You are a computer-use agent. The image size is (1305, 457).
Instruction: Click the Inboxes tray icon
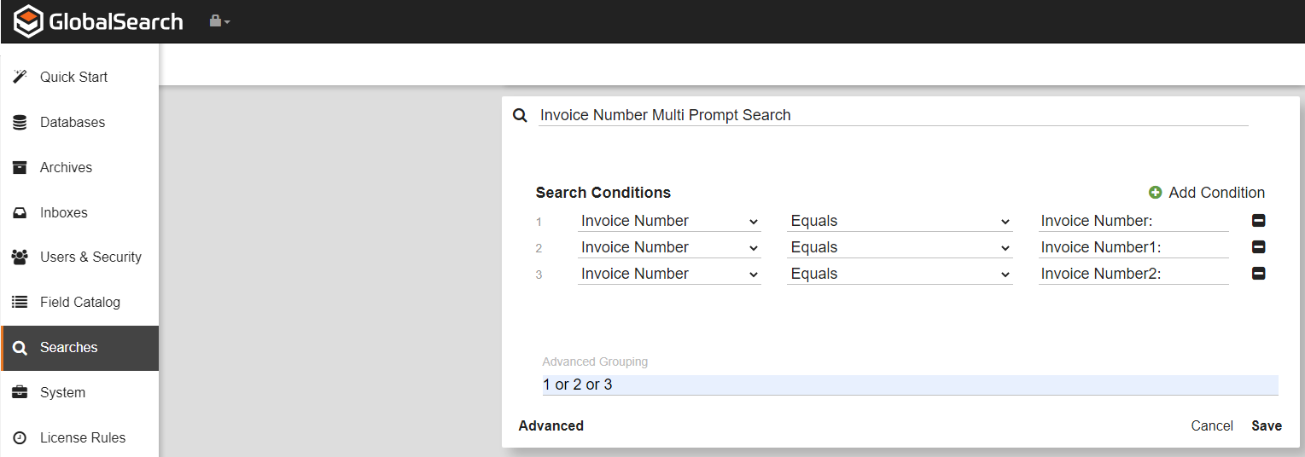pyautogui.click(x=20, y=212)
